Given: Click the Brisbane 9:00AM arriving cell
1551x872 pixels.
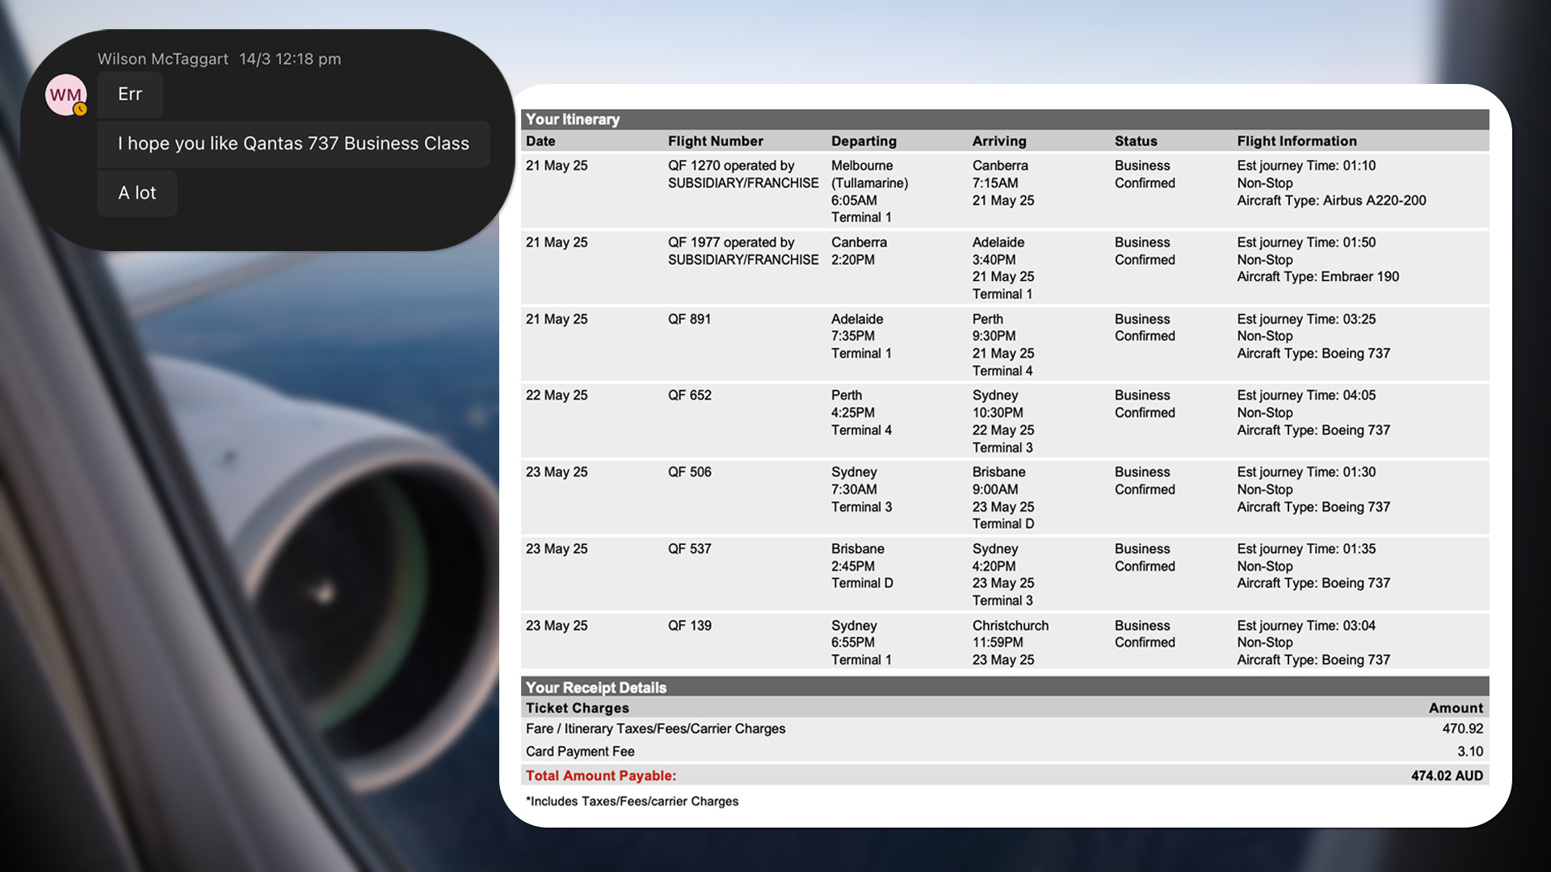Looking at the screenshot, I should (1002, 498).
